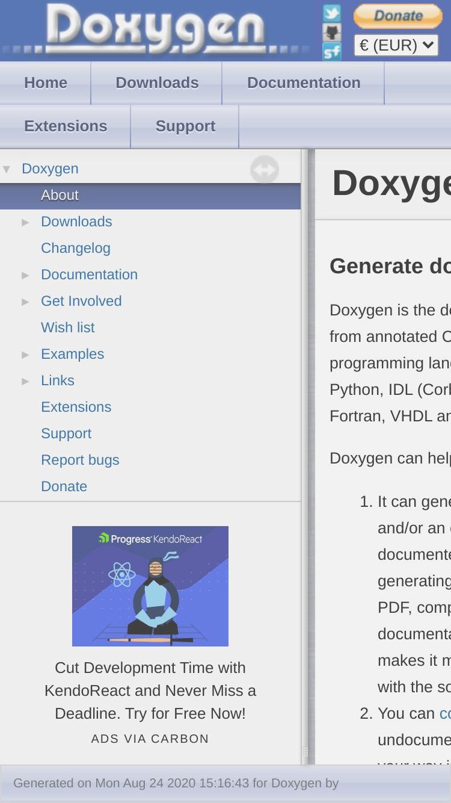This screenshot has width=451, height=803.
Task: Open the Documentation menu tab
Action: (304, 83)
